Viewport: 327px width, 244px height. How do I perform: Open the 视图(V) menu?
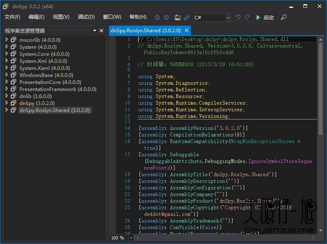point(61,17)
